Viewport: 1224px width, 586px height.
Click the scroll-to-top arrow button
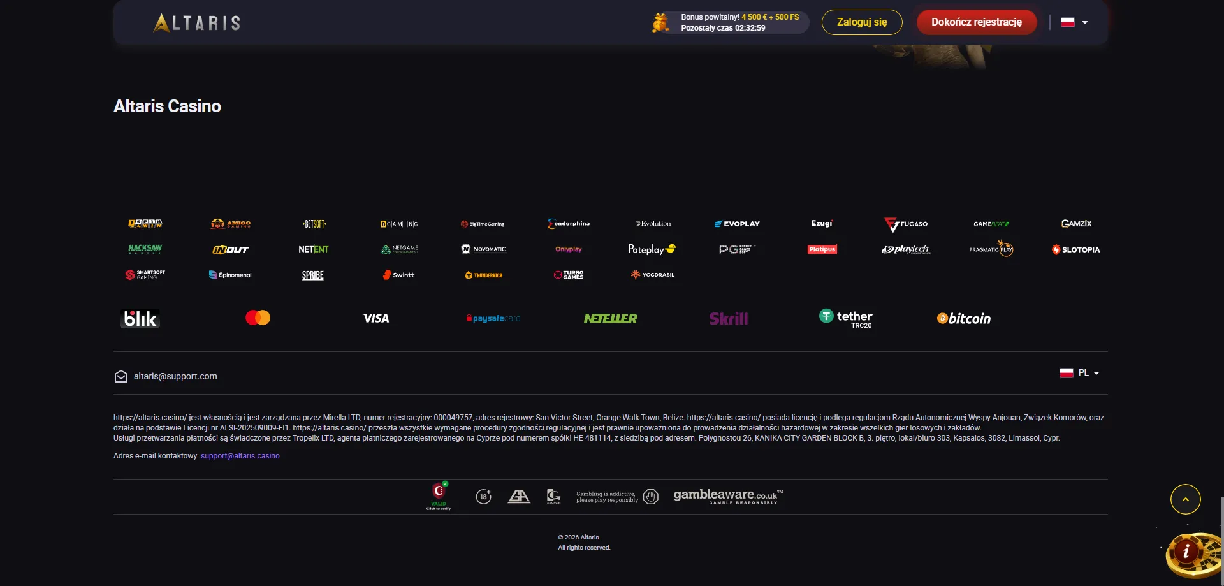coord(1186,499)
